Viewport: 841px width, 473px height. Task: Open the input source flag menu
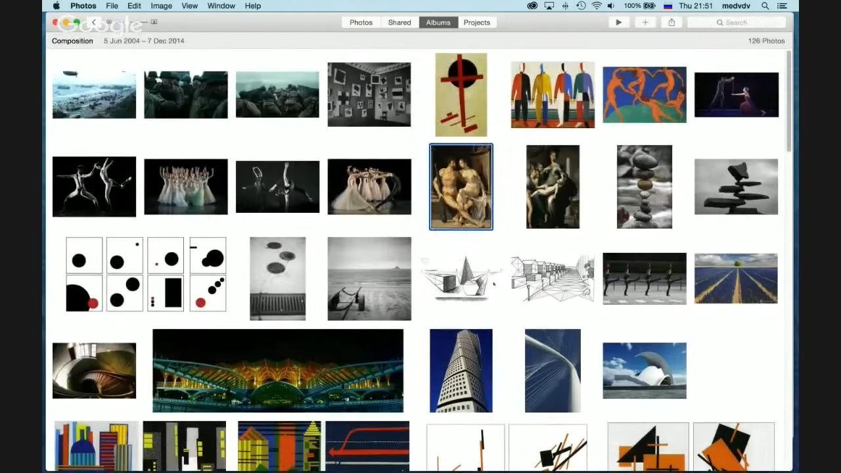coord(668,6)
